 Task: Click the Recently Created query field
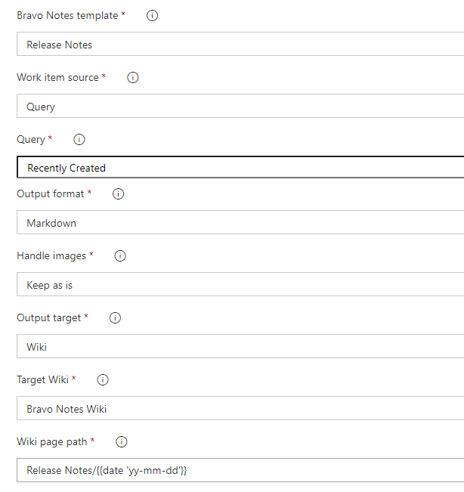240,167
